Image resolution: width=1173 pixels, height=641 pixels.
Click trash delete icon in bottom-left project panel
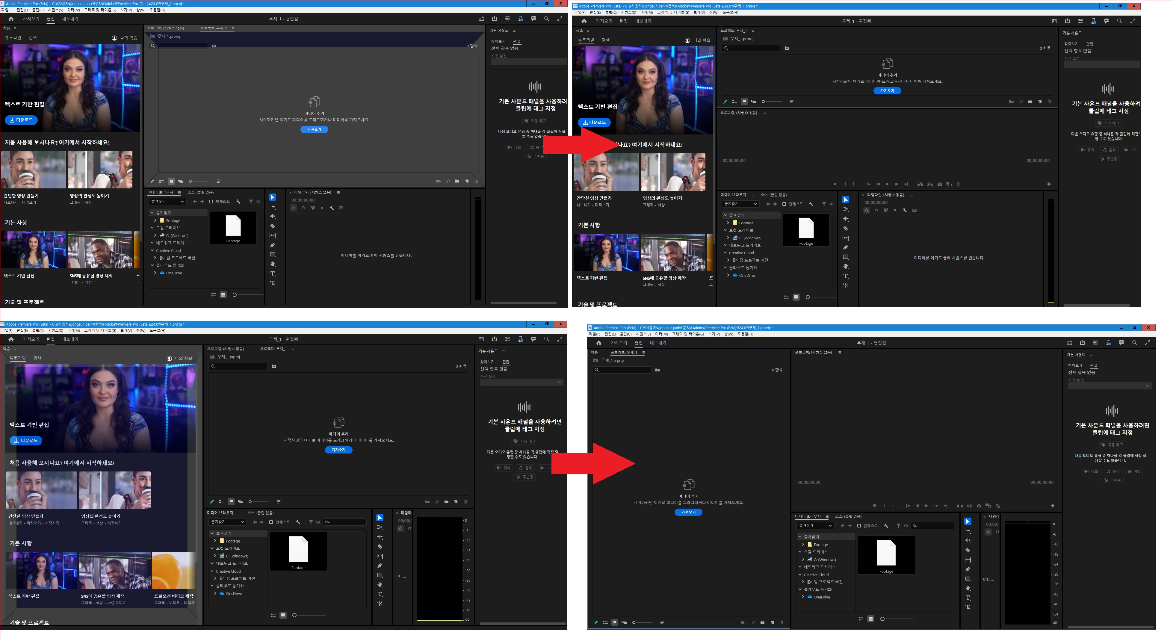(x=465, y=502)
